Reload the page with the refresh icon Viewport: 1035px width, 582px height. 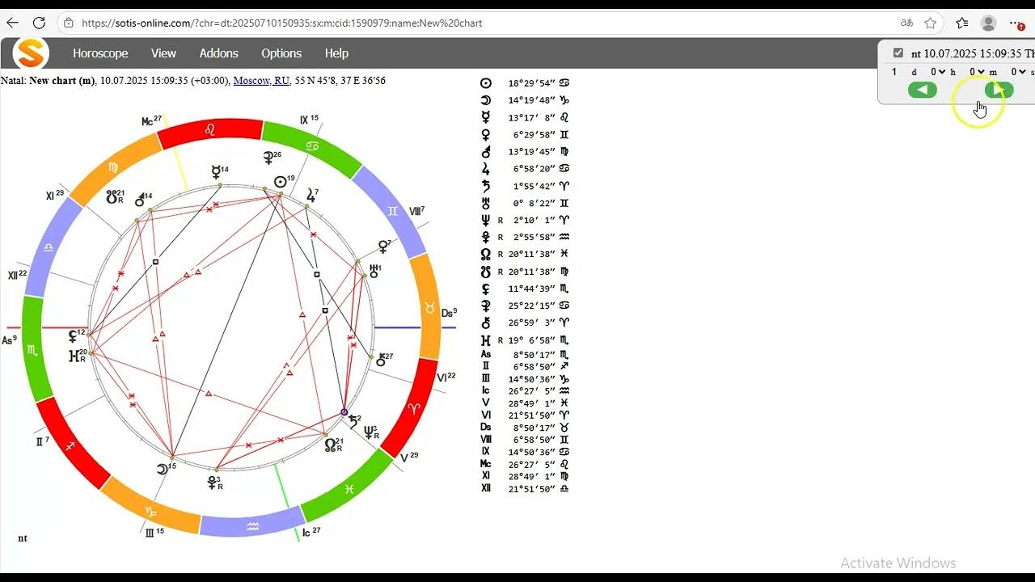click(x=39, y=23)
